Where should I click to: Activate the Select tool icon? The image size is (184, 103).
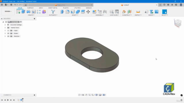tap(164, 12)
